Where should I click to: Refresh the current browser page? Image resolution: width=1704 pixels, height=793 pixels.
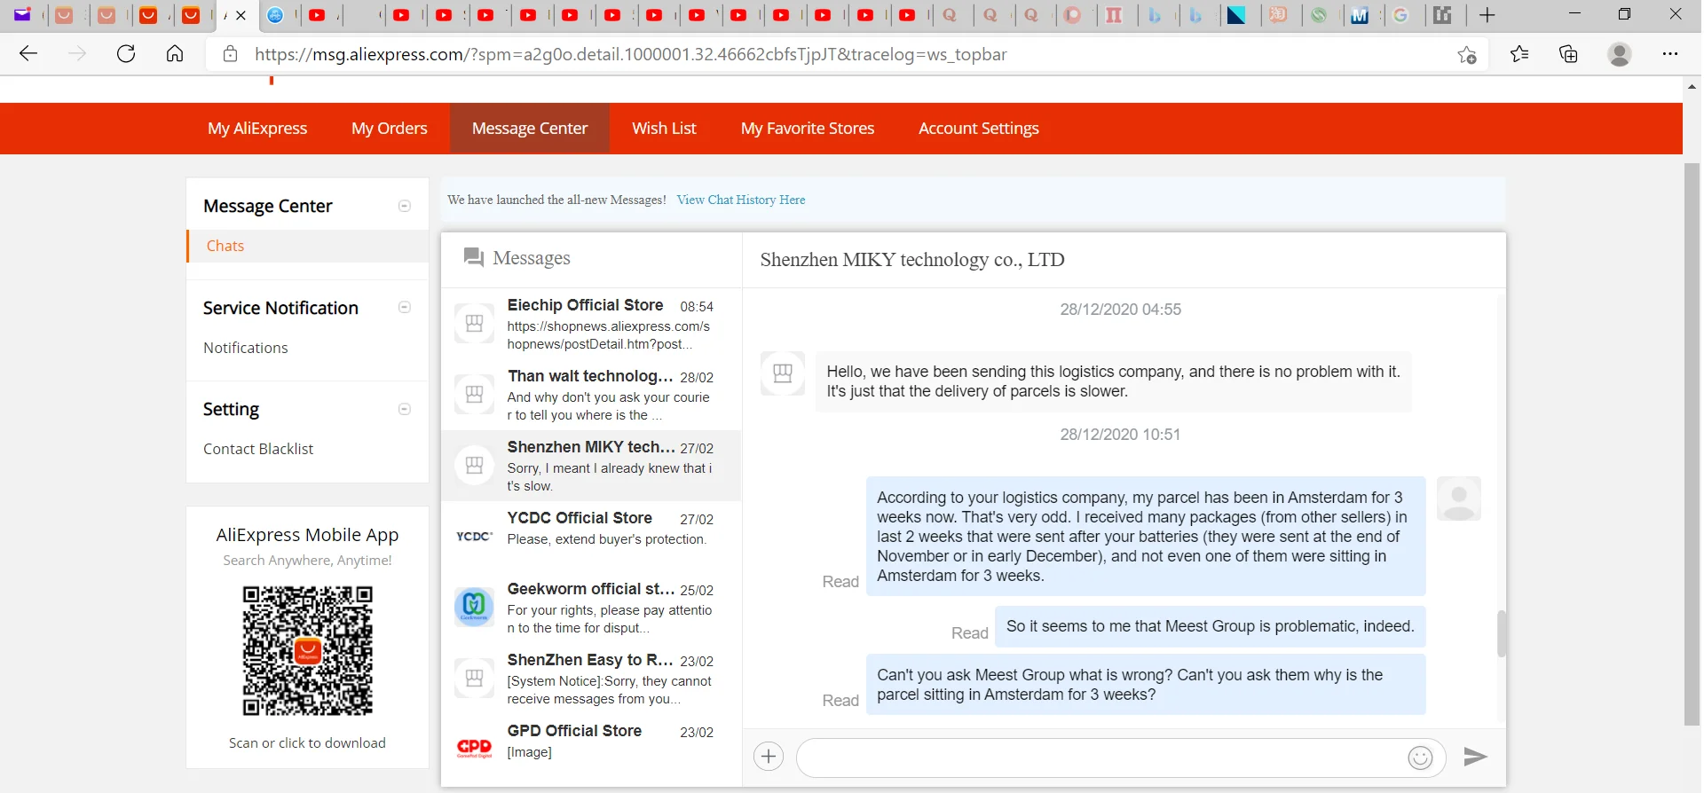[x=126, y=54]
